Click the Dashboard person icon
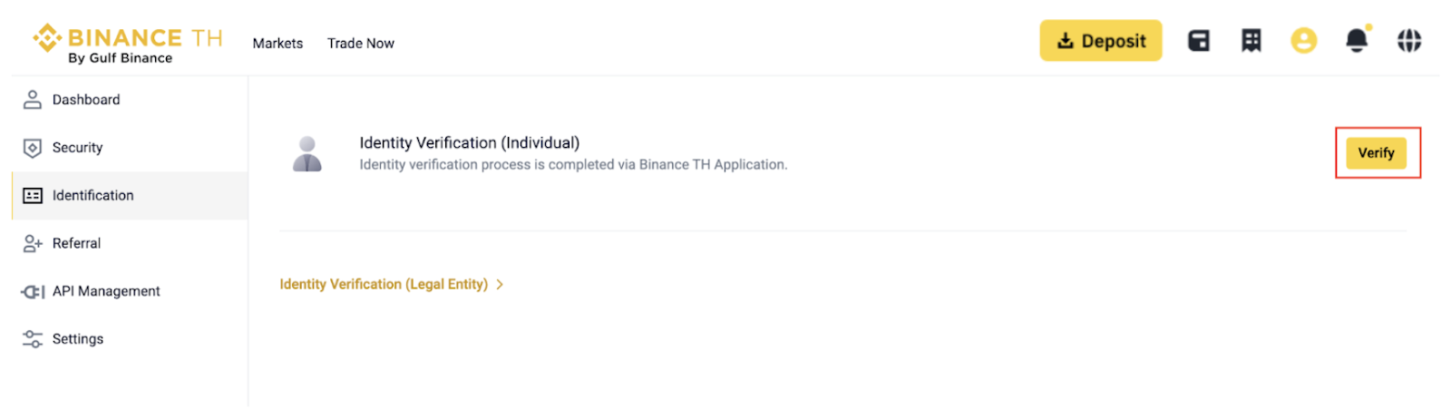 click(x=33, y=100)
